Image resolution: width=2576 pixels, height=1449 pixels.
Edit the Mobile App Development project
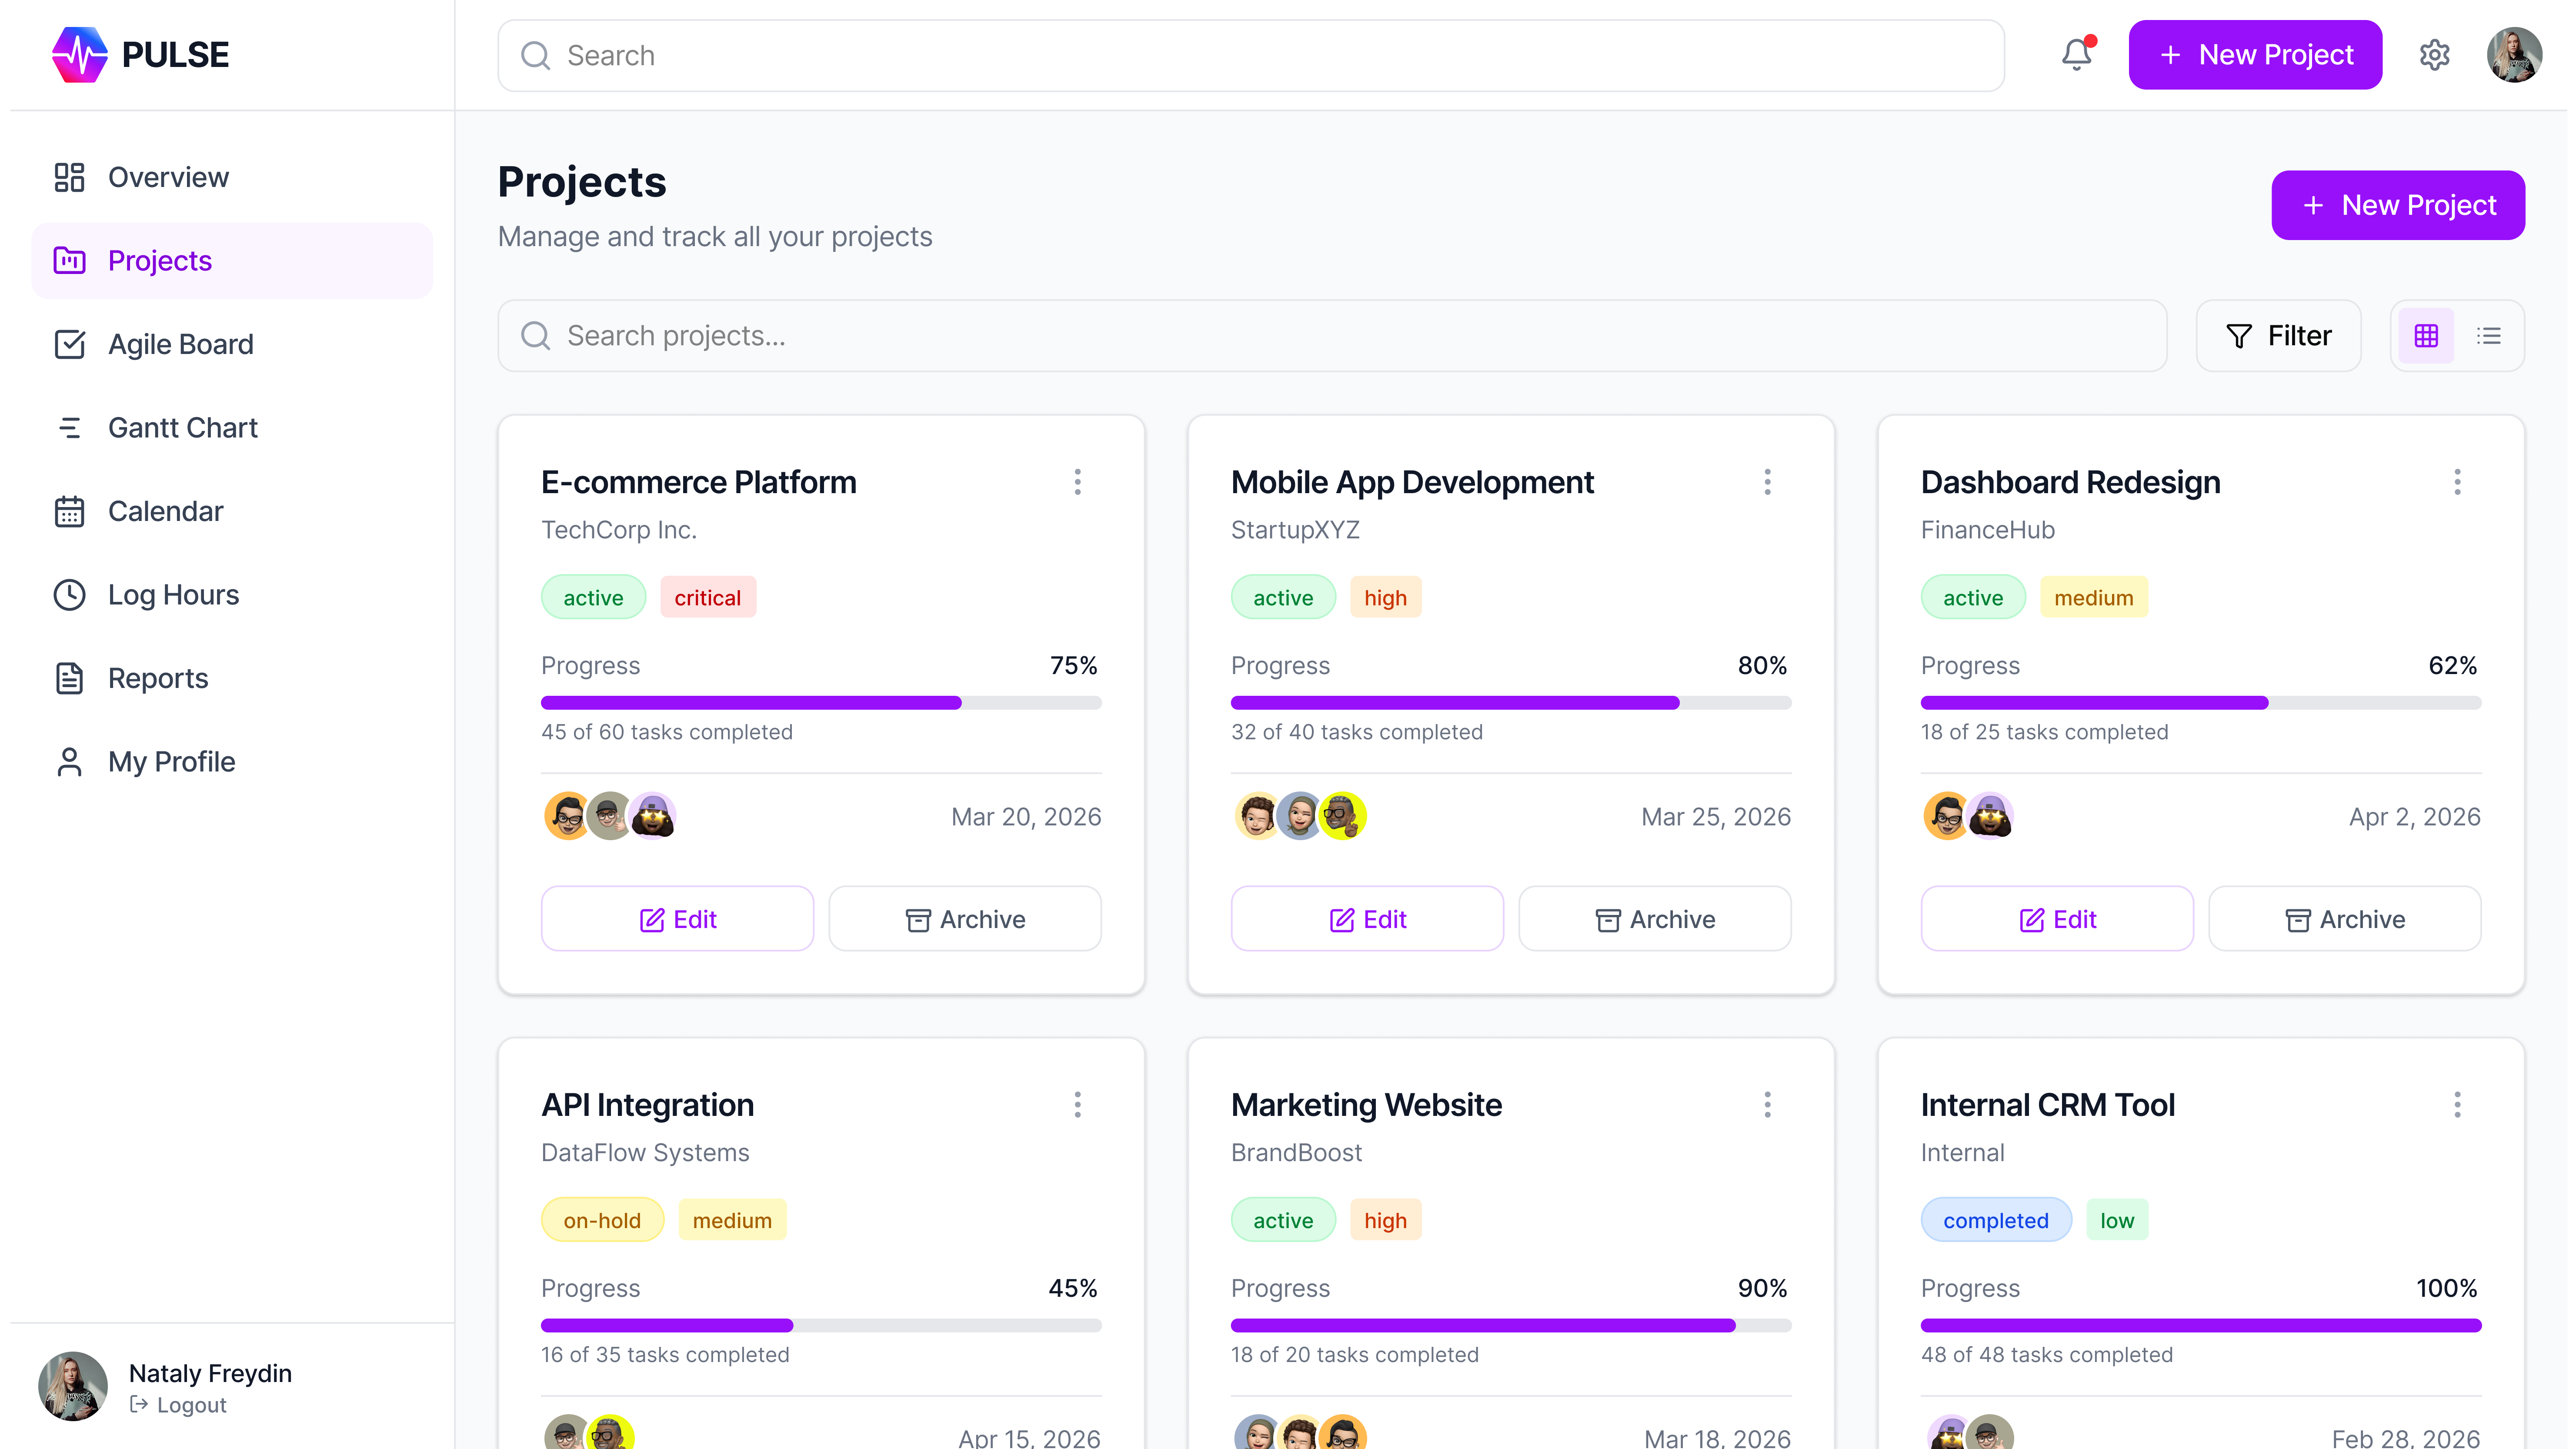(1367, 919)
